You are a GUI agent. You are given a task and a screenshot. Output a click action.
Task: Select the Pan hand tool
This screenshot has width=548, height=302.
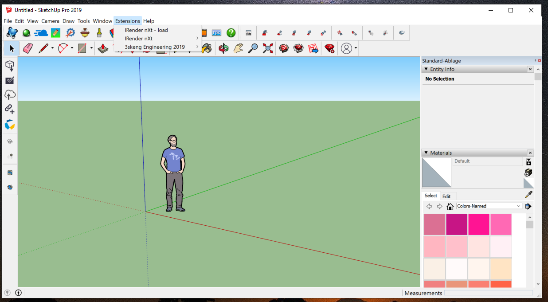click(x=239, y=48)
